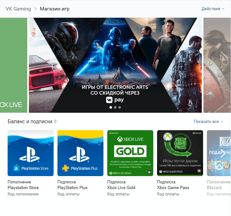Open PlayStation Store card image
231x216 pixels.
pyautogui.click(x=31, y=153)
